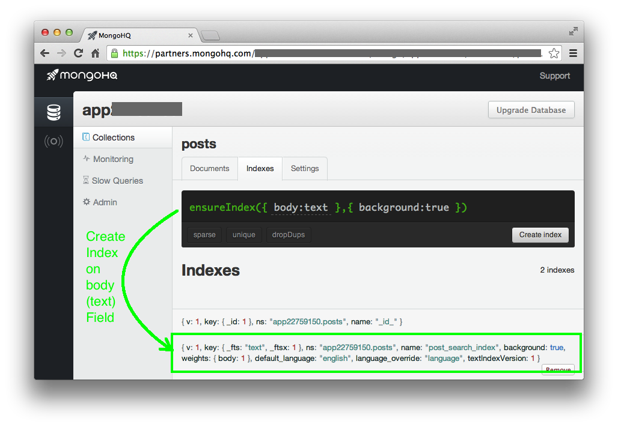Close the MongoHQ browser tab
Screen dimensions: 618x427
click(x=191, y=35)
